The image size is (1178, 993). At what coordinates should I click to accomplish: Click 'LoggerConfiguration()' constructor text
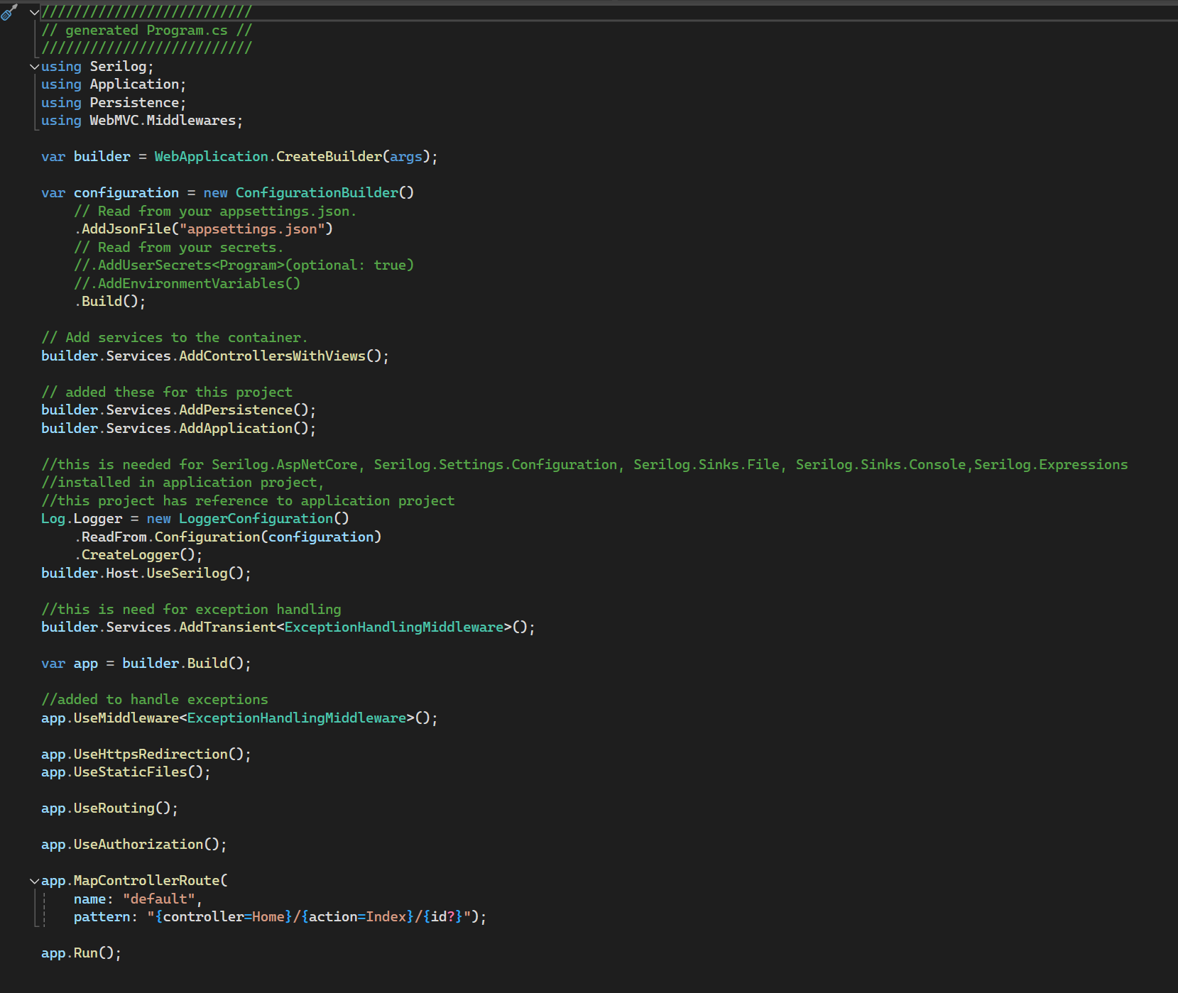tap(264, 519)
